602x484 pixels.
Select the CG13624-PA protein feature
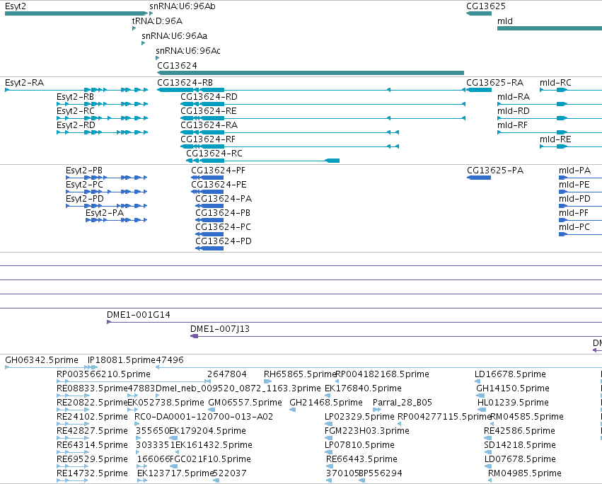209,206
